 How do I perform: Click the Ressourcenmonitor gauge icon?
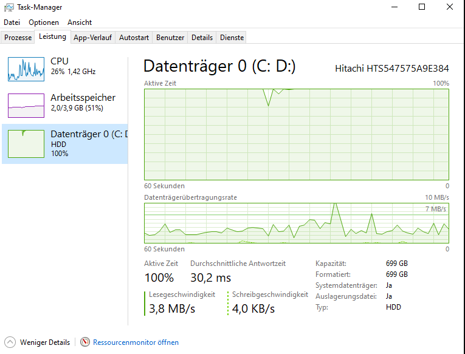tap(85, 342)
